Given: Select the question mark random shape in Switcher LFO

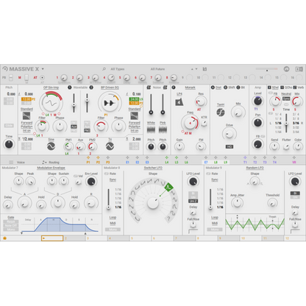Looking at the screenshot, I should (x=168, y=218).
